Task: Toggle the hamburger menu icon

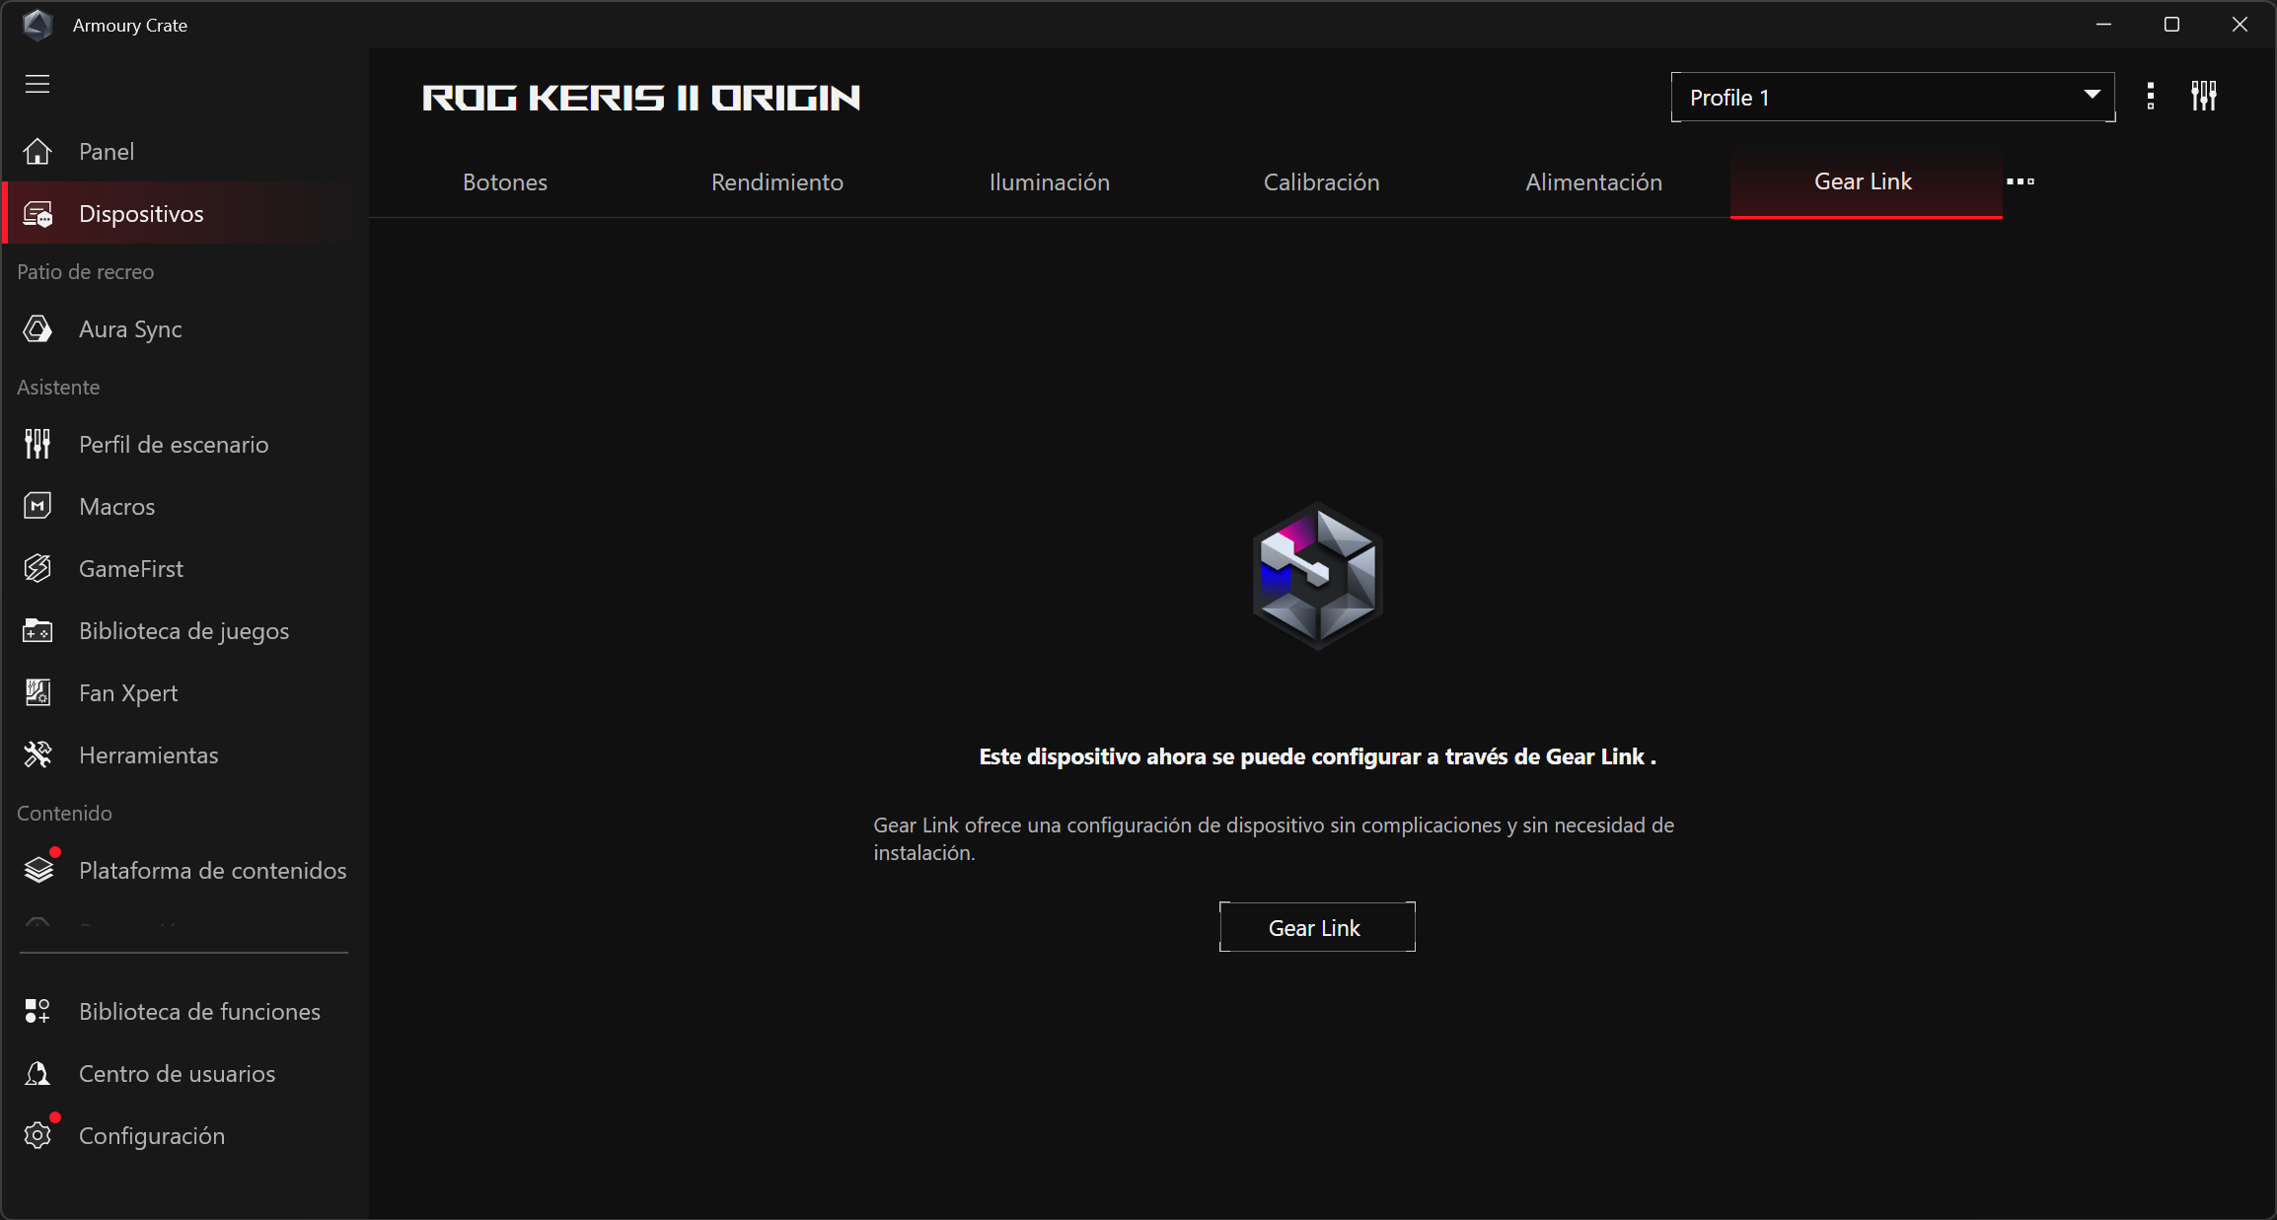Action: click(x=37, y=84)
